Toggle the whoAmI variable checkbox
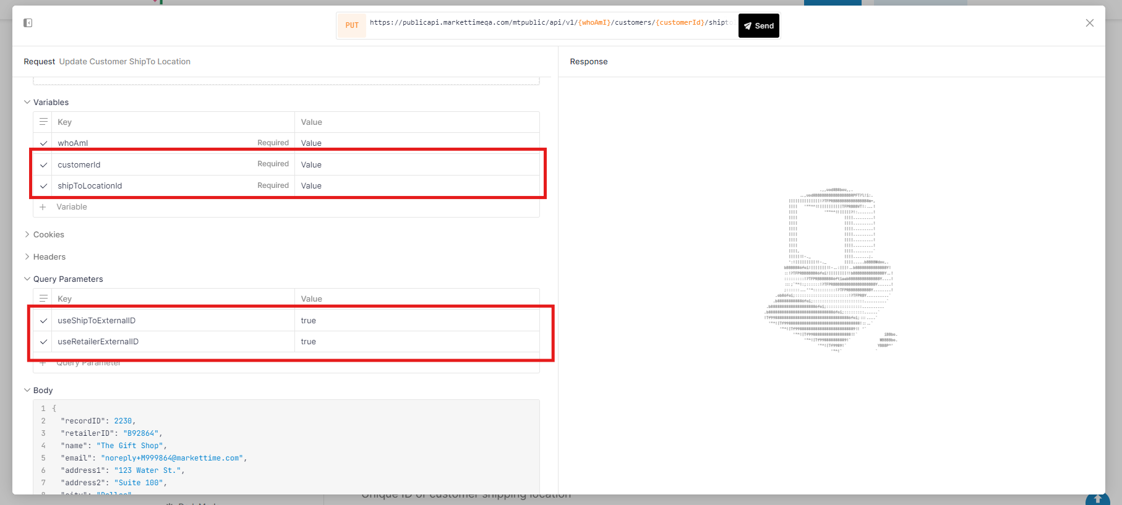1122x505 pixels. 43,143
